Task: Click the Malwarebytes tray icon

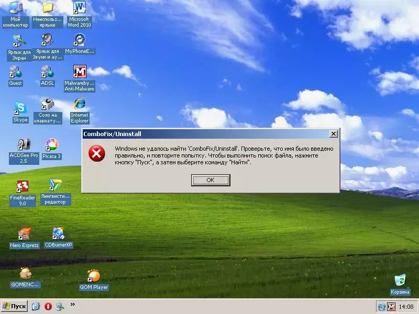Action: point(391,307)
